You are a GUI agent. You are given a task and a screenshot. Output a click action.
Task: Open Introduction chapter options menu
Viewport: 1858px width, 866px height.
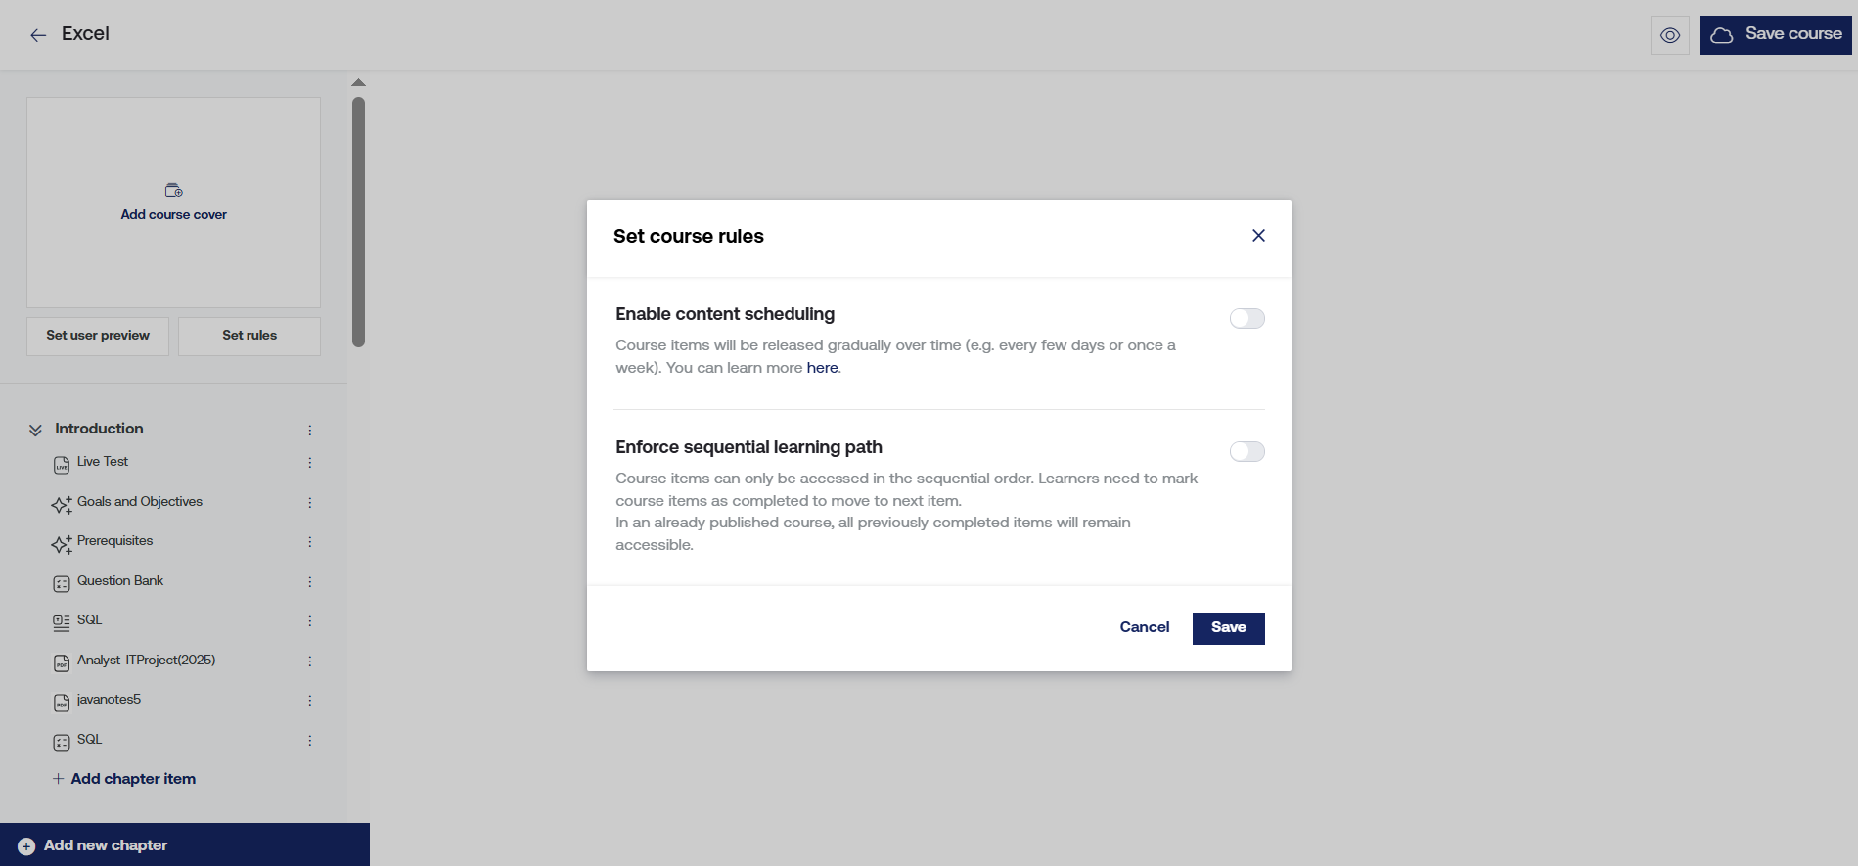(x=310, y=431)
